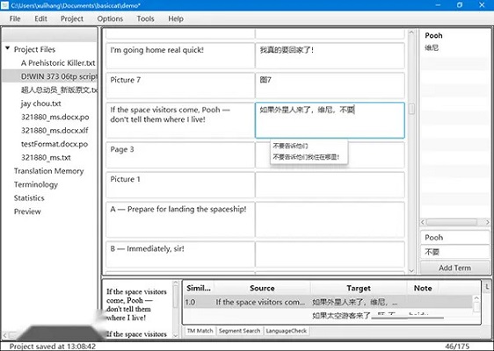The image size is (494, 351).
Task: Open the Help menu
Action: [x=176, y=19]
